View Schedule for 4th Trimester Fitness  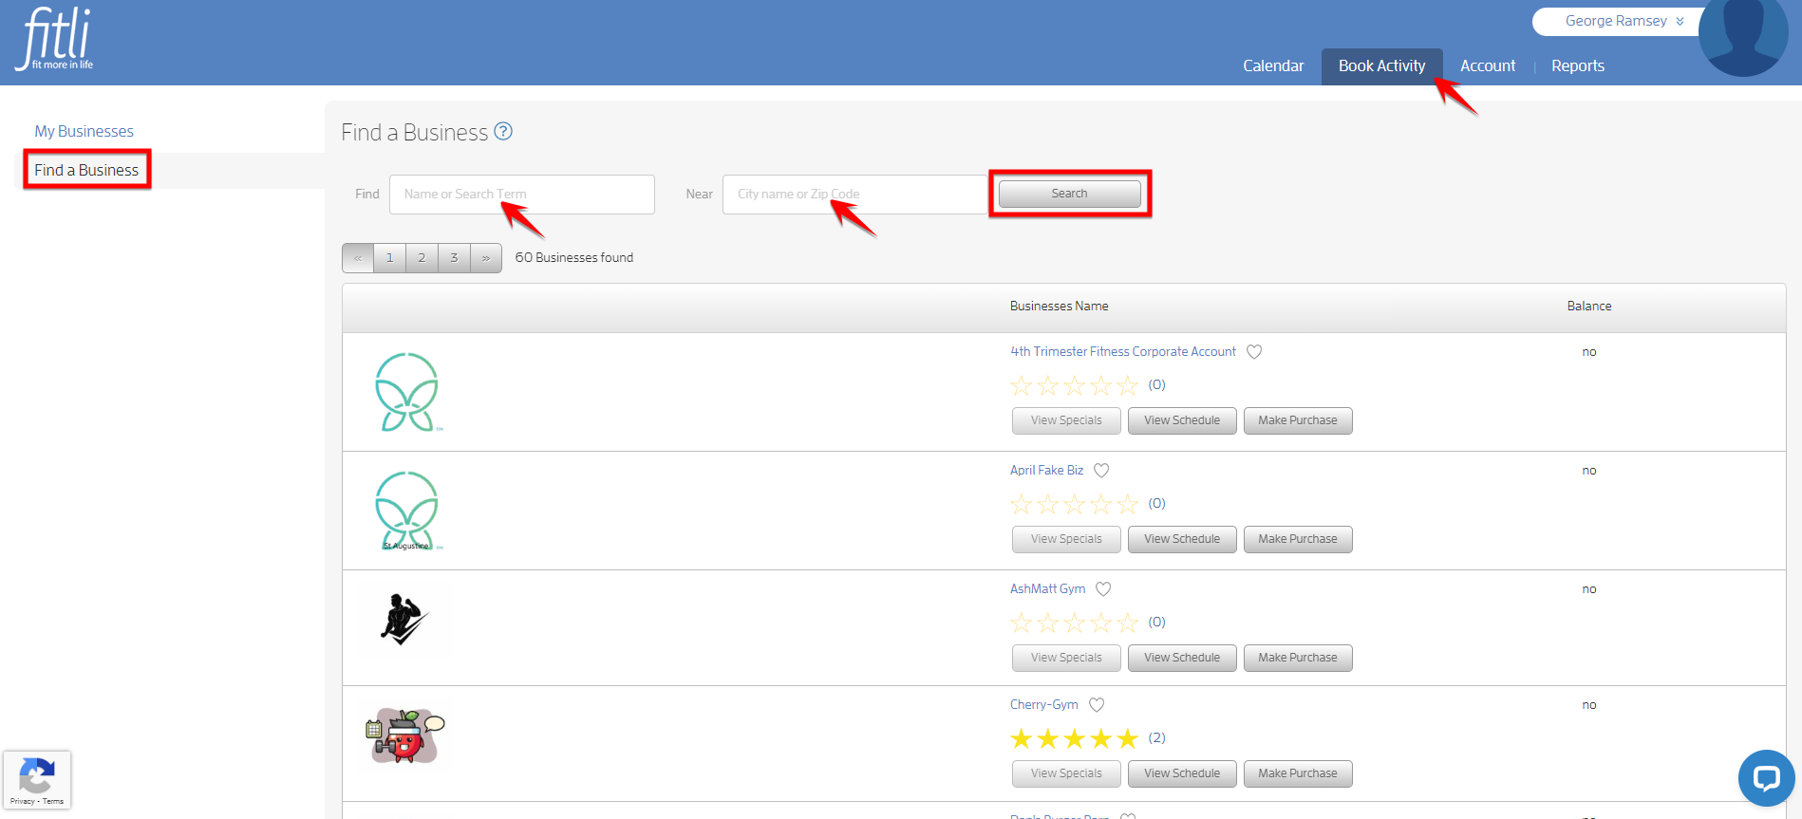coord(1182,420)
